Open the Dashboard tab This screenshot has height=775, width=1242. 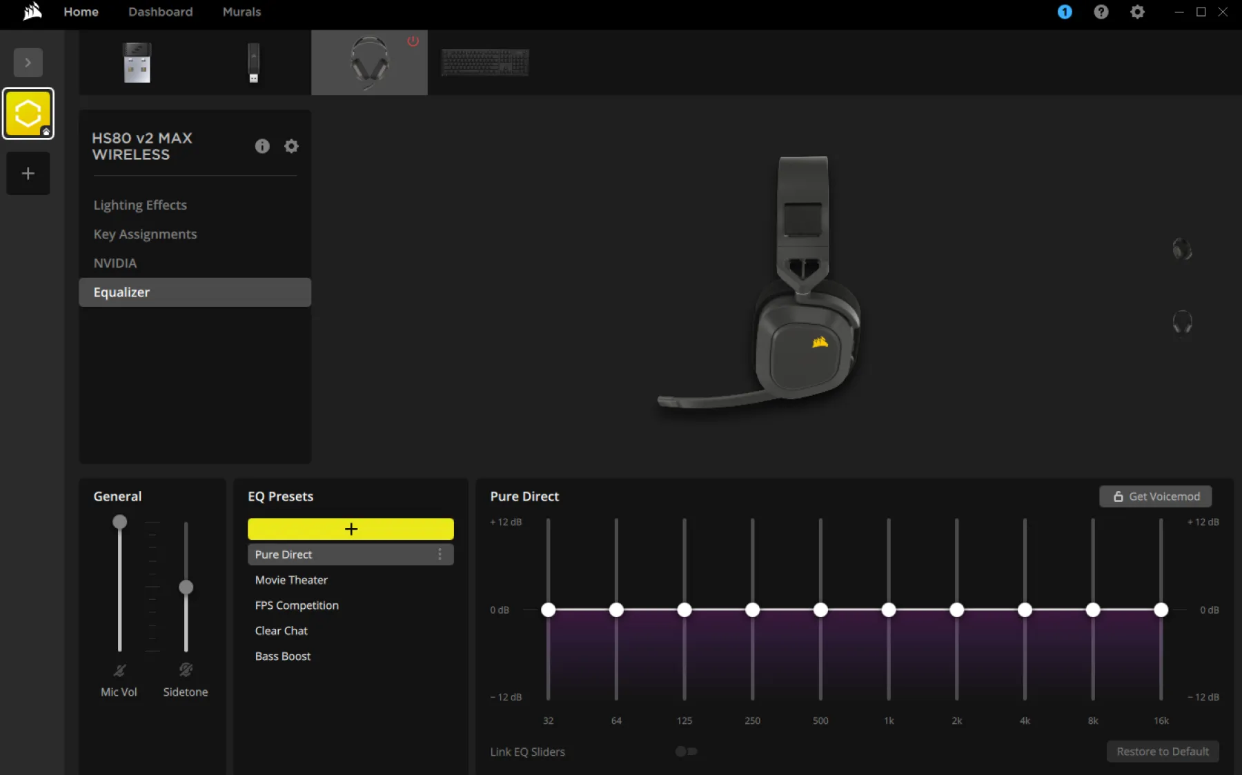(x=161, y=12)
